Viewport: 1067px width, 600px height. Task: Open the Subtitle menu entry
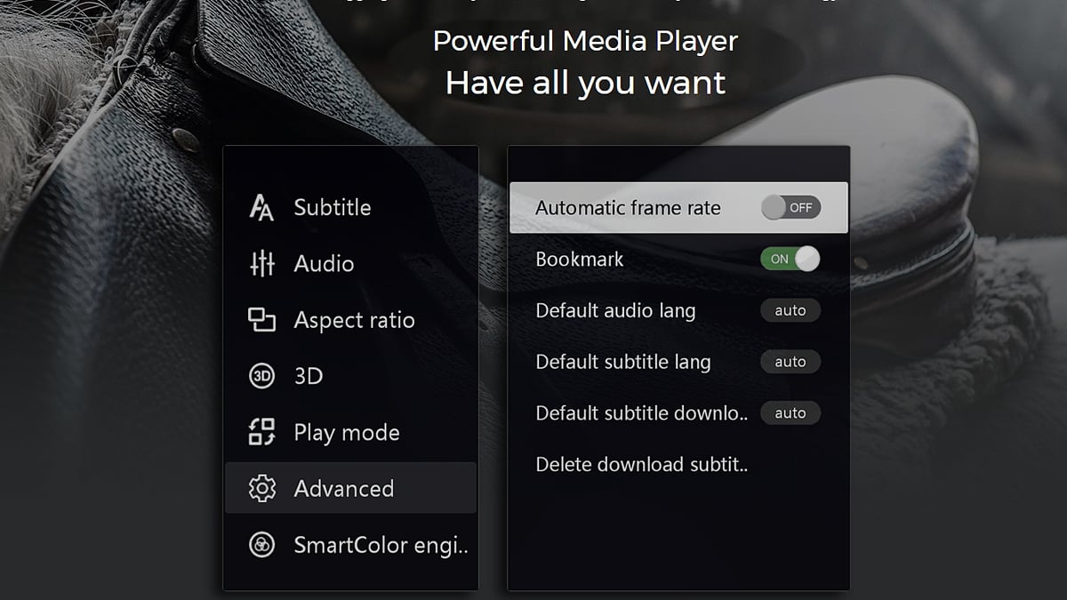pyautogui.click(x=333, y=207)
